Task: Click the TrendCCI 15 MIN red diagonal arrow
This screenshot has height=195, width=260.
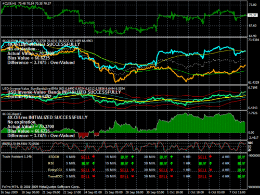Action: click(133, 176)
